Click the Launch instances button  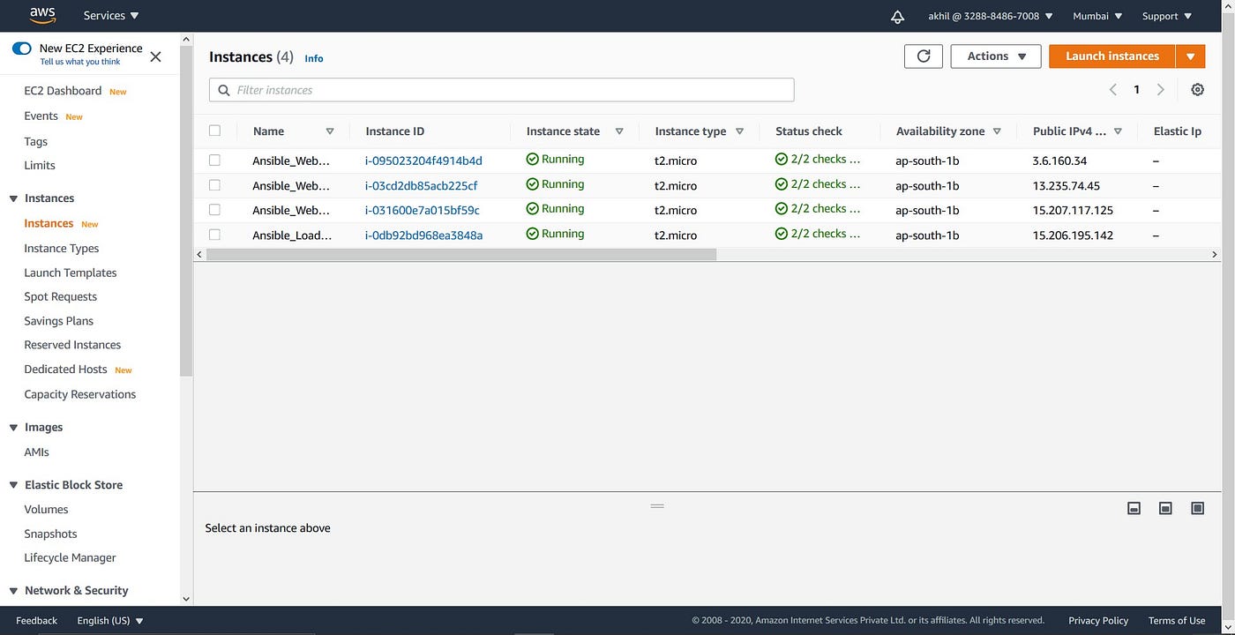[x=1112, y=56]
